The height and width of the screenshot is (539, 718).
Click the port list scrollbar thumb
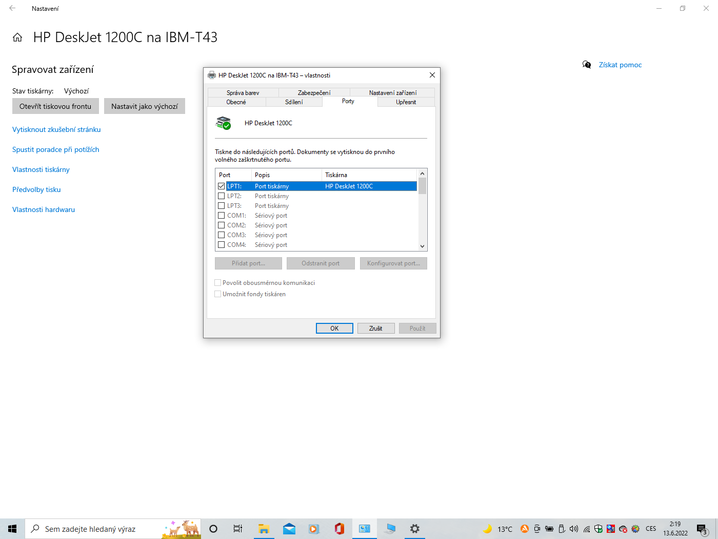point(423,186)
